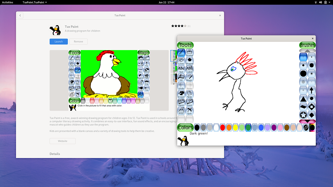Screen dimensions: 333x187
Task: Select the dark green color swatch
Action: pyautogui.click(x=248, y=128)
